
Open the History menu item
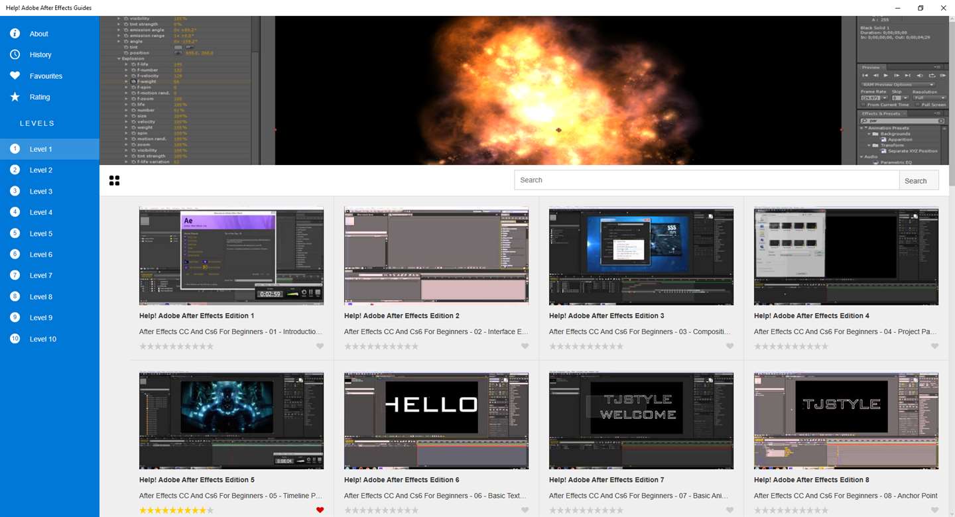click(50, 54)
